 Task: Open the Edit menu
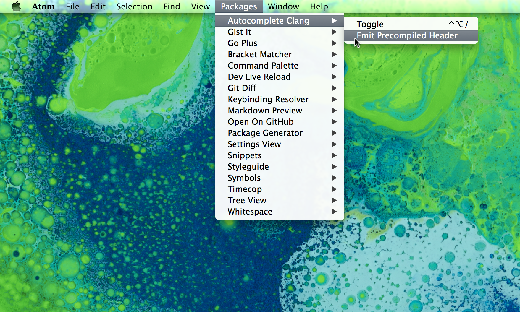(98, 6)
